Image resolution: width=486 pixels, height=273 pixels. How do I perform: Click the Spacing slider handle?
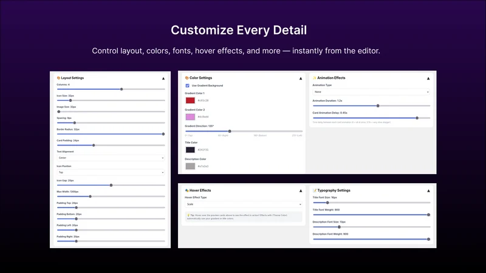coord(74,123)
